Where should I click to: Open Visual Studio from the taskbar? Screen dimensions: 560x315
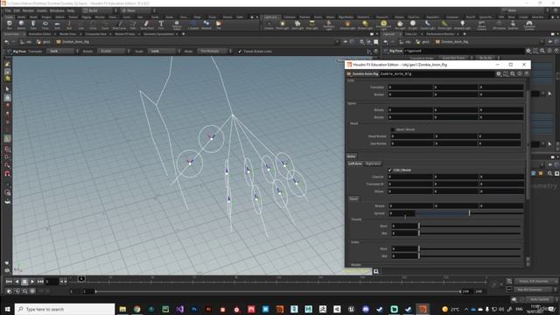[179, 309]
